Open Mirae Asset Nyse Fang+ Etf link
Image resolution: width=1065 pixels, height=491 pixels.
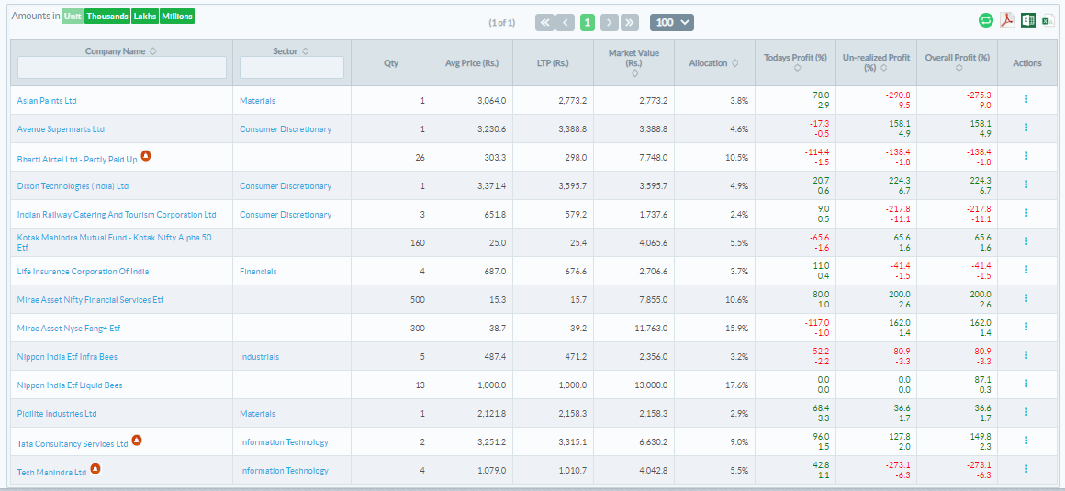[x=69, y=329]
